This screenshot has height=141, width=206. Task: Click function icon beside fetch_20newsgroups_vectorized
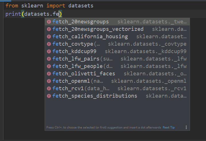point(49,29)
